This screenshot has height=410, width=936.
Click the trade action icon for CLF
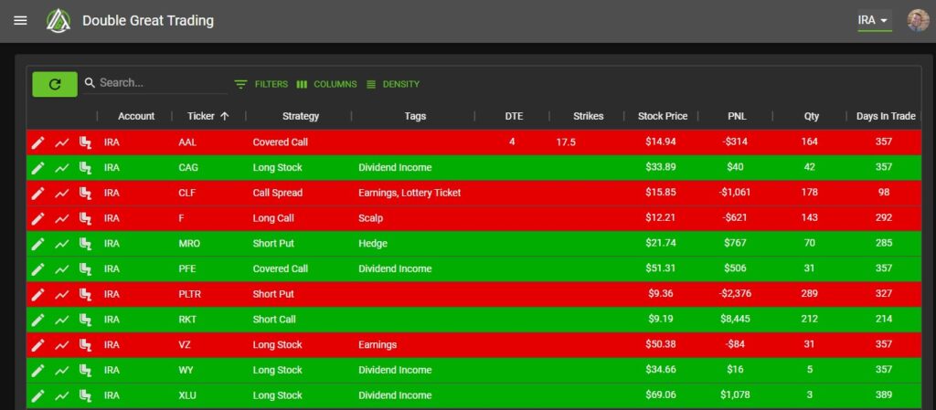pos(85,193)
